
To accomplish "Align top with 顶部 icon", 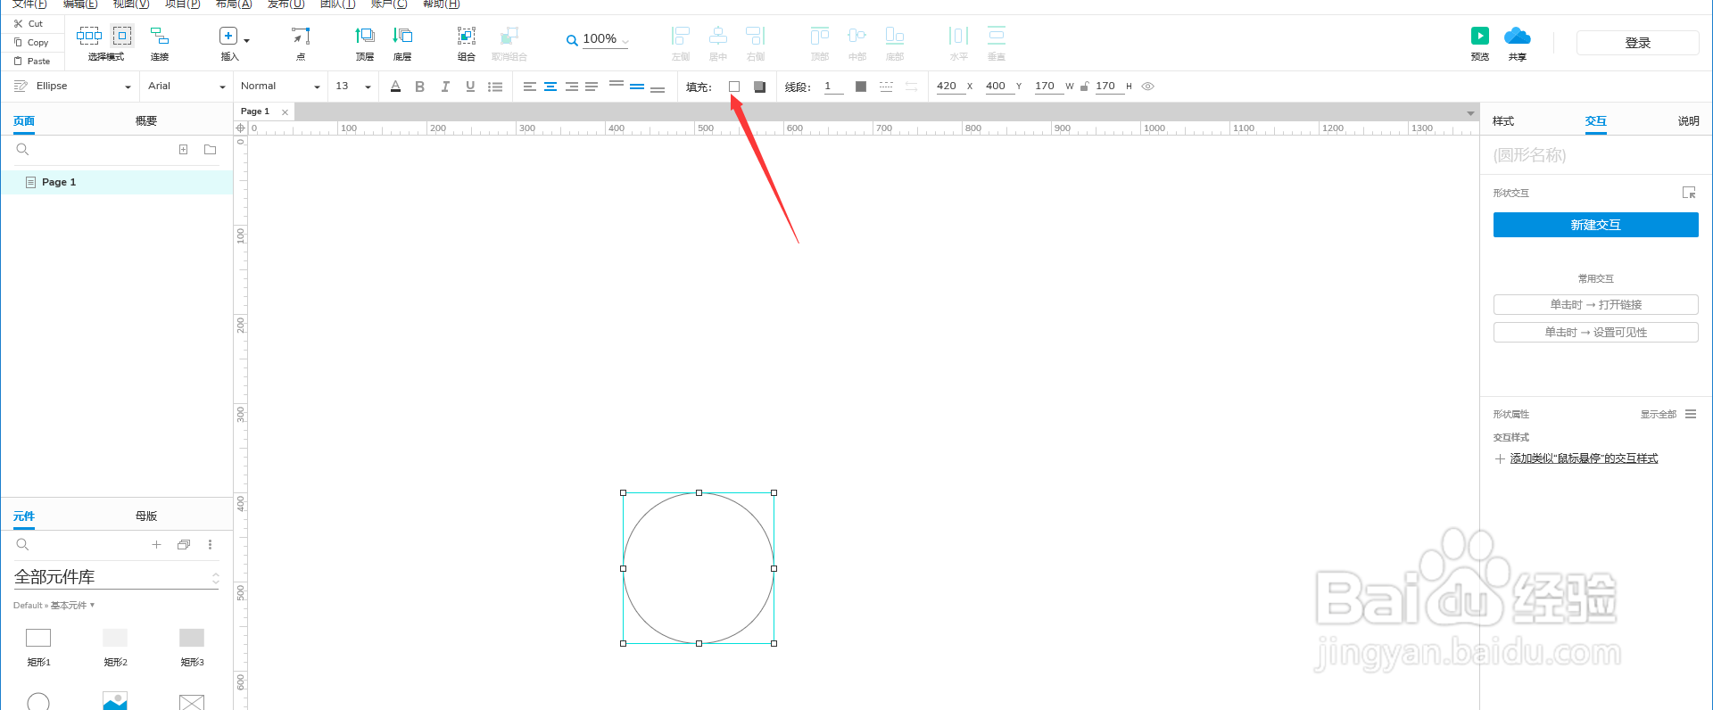I will click(820, 36).
